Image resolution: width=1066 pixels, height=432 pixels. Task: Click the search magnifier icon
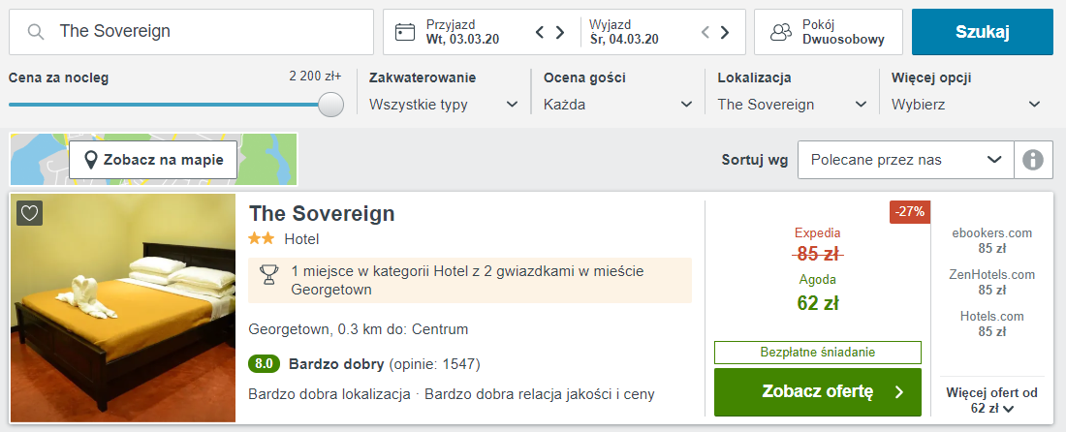tap(36, 32)
